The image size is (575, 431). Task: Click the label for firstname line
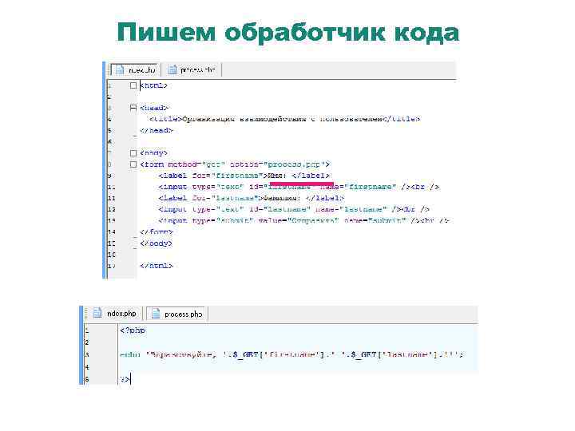pos(244,176)
